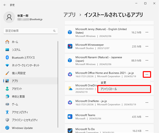159x133 pixels.
Task: Open 個人用設定 settings
Action: [x=31, y=73]
